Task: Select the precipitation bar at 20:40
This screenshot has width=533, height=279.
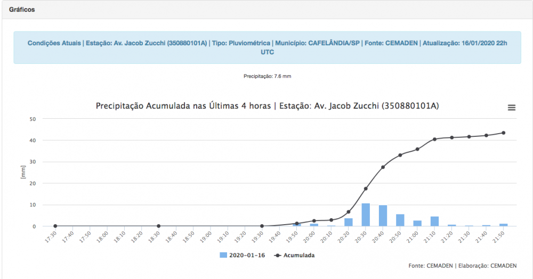Action: tap(383, 216)
